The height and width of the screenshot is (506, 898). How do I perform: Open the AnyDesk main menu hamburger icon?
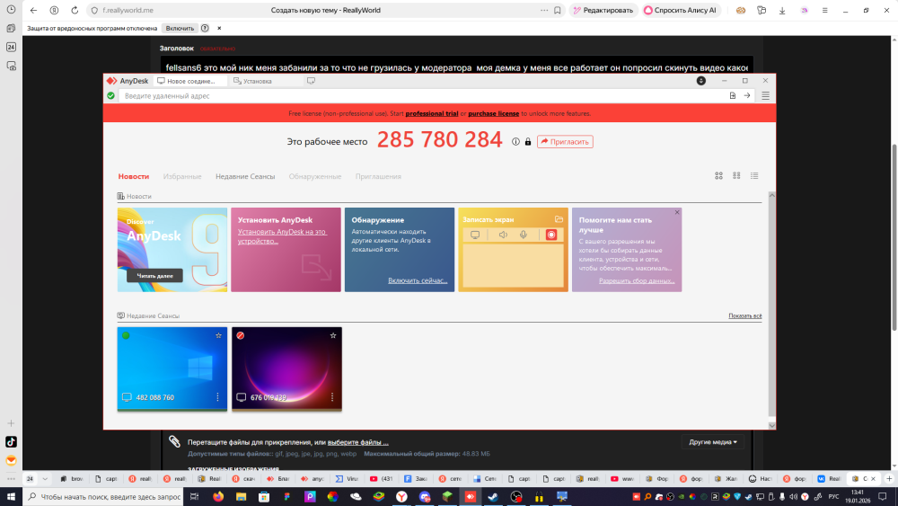point(765,95)
